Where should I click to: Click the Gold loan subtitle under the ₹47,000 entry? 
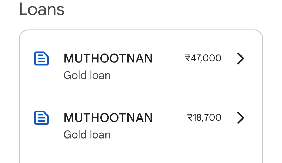pyautogui.click(x=87, y=76)
